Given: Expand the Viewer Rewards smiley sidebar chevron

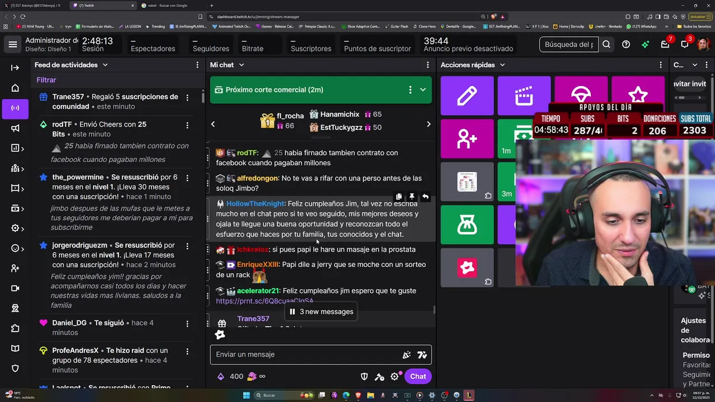Looking at the screenshot, I should (x=22, y=248).
